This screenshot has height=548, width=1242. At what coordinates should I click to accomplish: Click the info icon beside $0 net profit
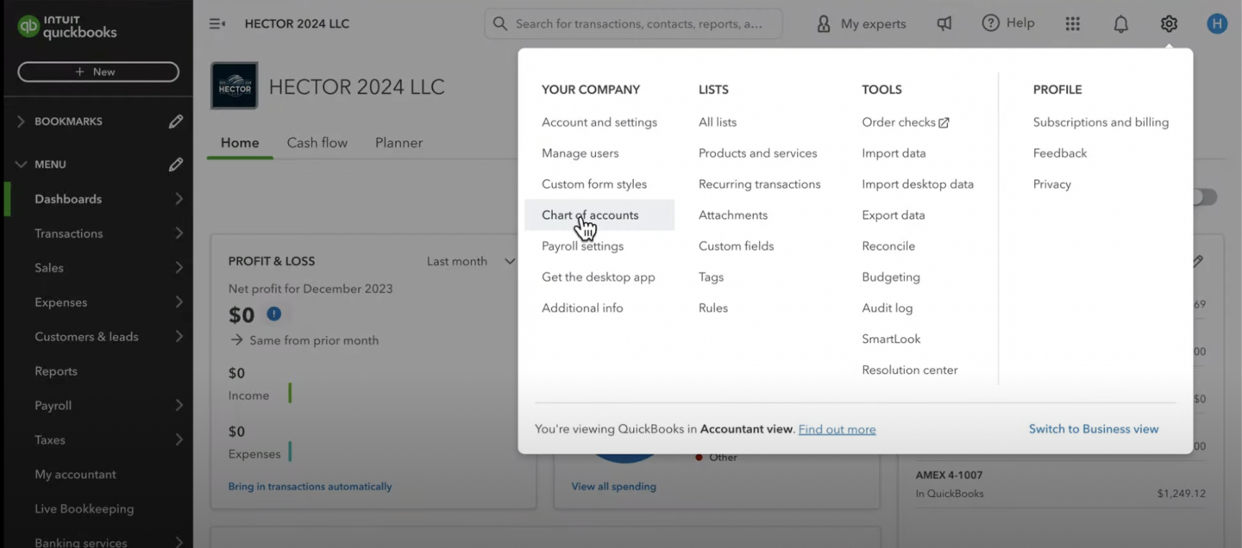point(273,314)
